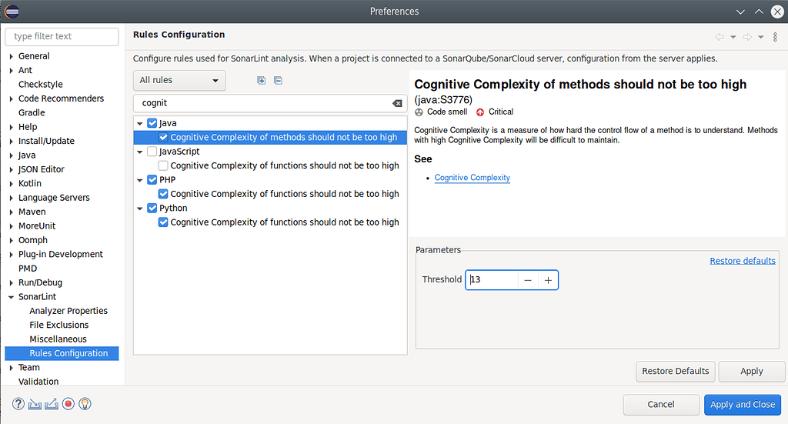Image resolution: width=788 pixels, height=424 pixels.
Task: Enable the JavaScript language checkbox
Action: point(152,152)
